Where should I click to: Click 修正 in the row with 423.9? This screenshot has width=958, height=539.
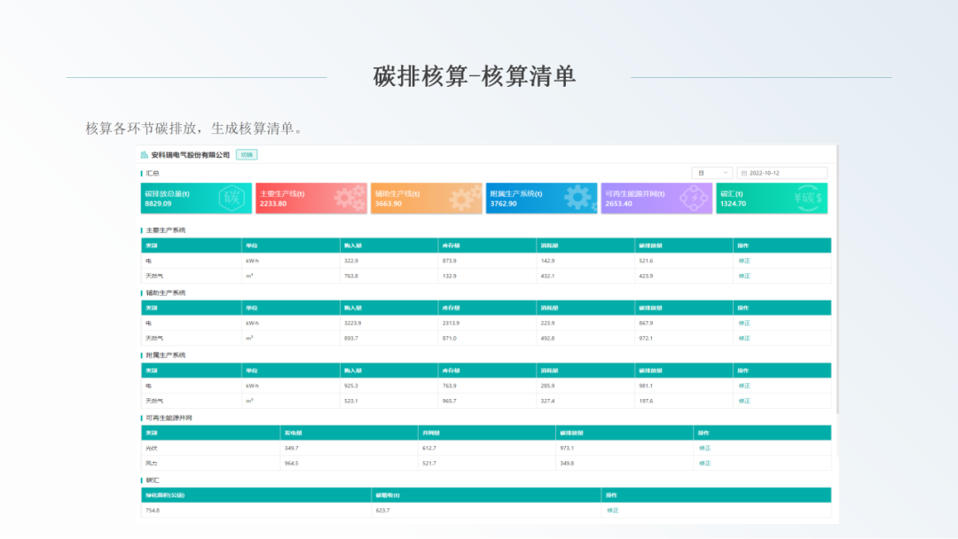[744, 276]
